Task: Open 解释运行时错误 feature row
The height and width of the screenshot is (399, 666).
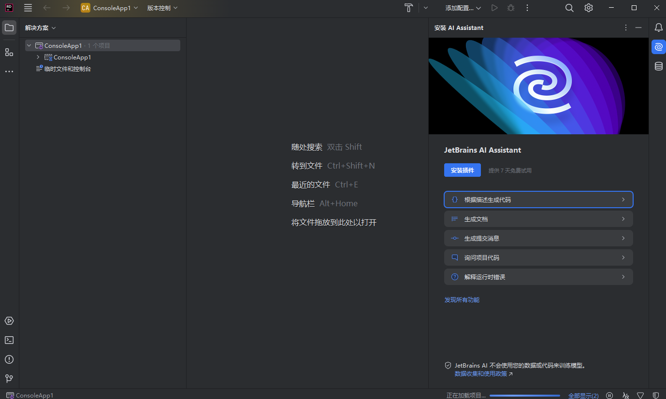Action: tap(538, 277)
